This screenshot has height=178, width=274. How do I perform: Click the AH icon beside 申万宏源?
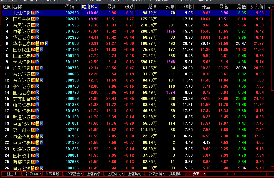[x=33, y=168]
